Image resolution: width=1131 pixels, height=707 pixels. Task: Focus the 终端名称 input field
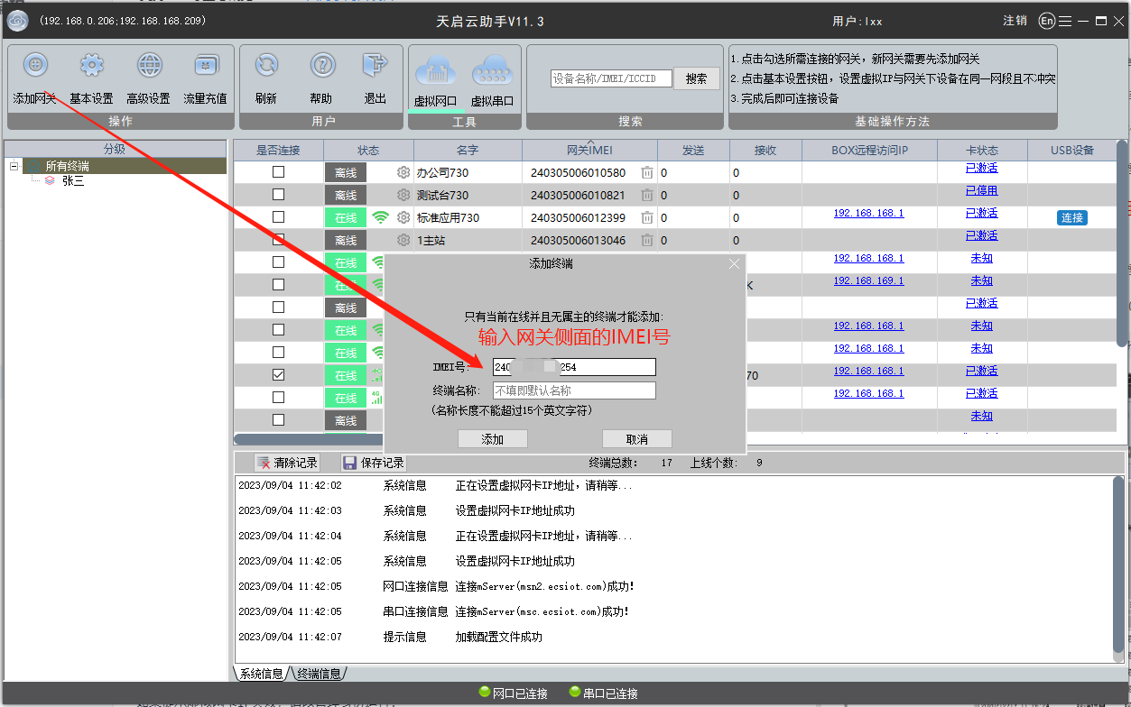[x=574, y=390]
